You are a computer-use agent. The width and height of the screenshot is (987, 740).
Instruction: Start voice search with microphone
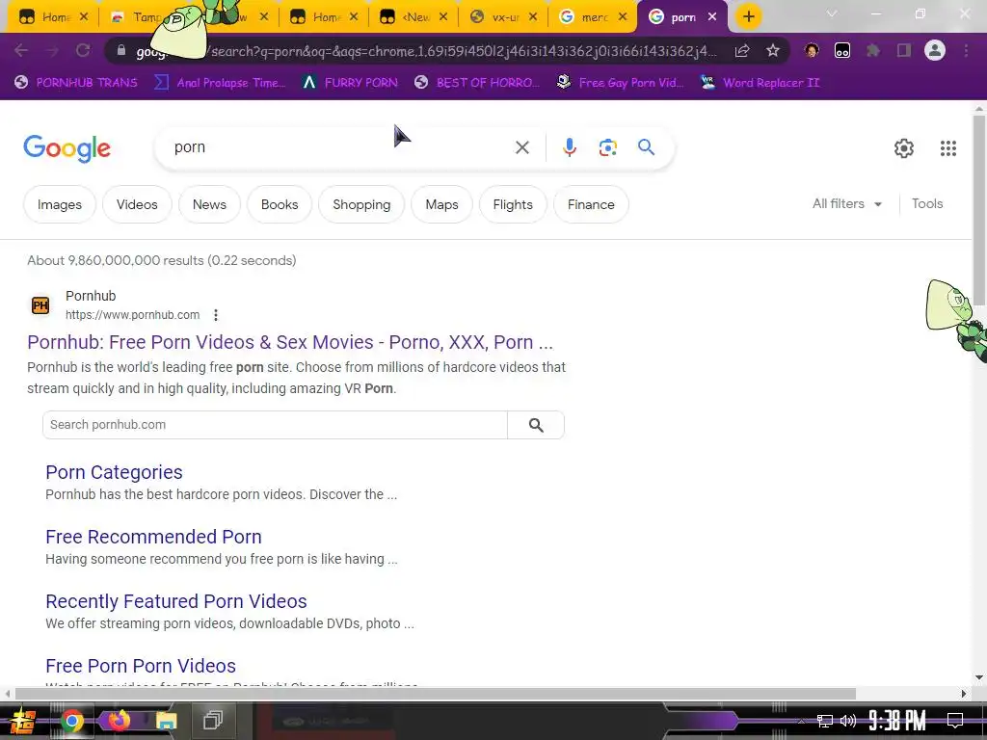click(569, 147)
